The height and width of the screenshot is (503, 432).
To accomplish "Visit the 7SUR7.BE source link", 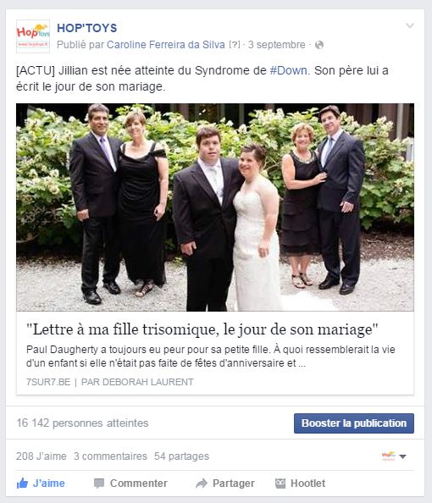I will click(48, 382).
